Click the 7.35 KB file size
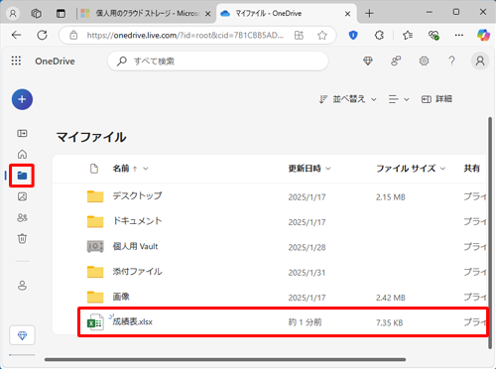This screenshot has width=496, height=369. coord(390,322)
